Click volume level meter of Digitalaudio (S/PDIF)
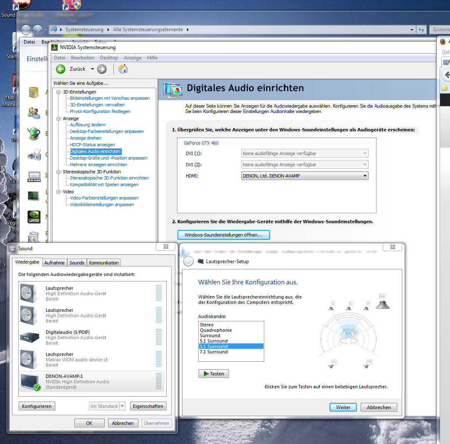Screen dimensions: 450x444 (x=159, y=337)
